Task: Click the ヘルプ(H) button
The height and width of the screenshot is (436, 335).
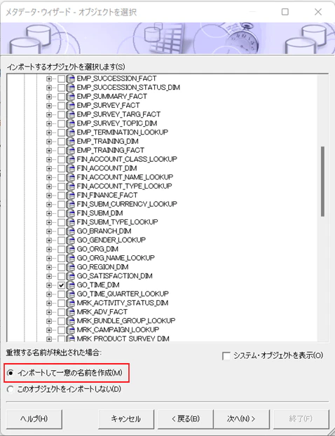Action: [x=34, y=418]
